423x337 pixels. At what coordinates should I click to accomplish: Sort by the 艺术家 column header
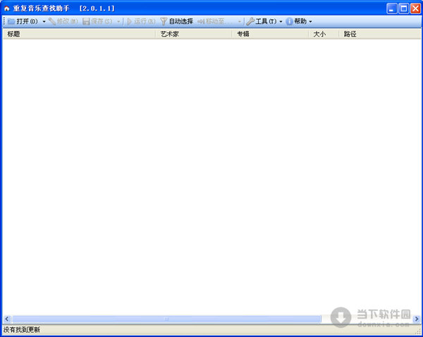[x=194, y=34]
